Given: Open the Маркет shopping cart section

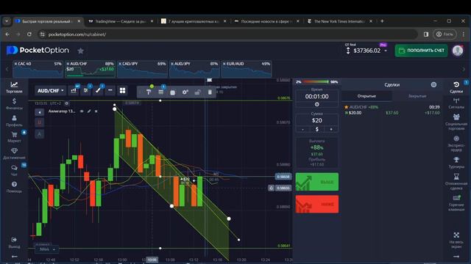Looking at the screenshot, I should pyautogui.click(x=14, y=137).
